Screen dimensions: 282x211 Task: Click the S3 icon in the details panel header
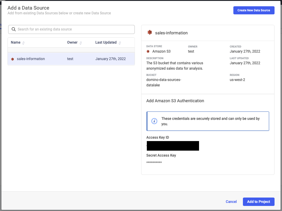click(x=149, y=33)
